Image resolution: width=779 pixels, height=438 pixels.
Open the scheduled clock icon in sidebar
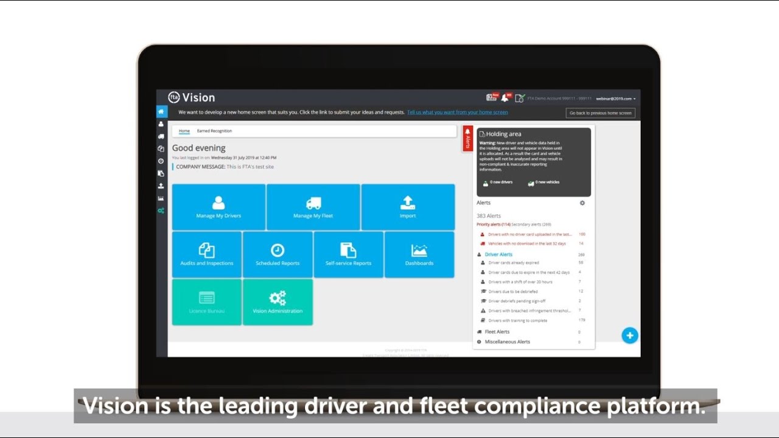[161, 161]
